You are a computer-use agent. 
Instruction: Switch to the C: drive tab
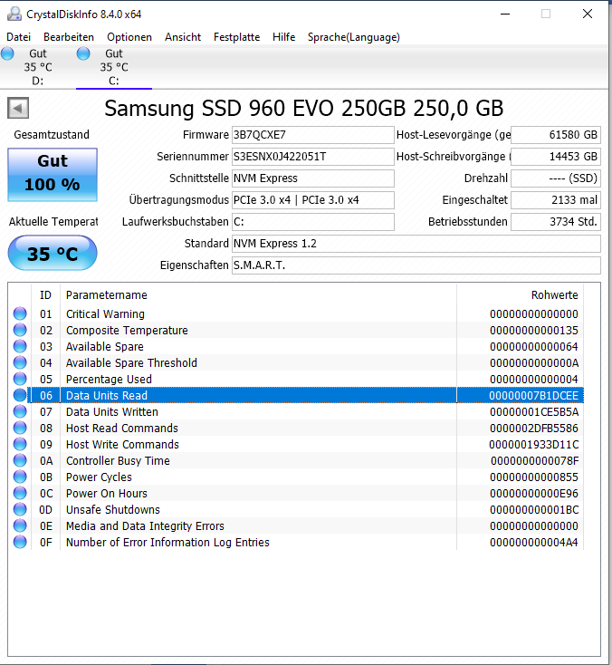pyautogui.click(x=114, y=67)
